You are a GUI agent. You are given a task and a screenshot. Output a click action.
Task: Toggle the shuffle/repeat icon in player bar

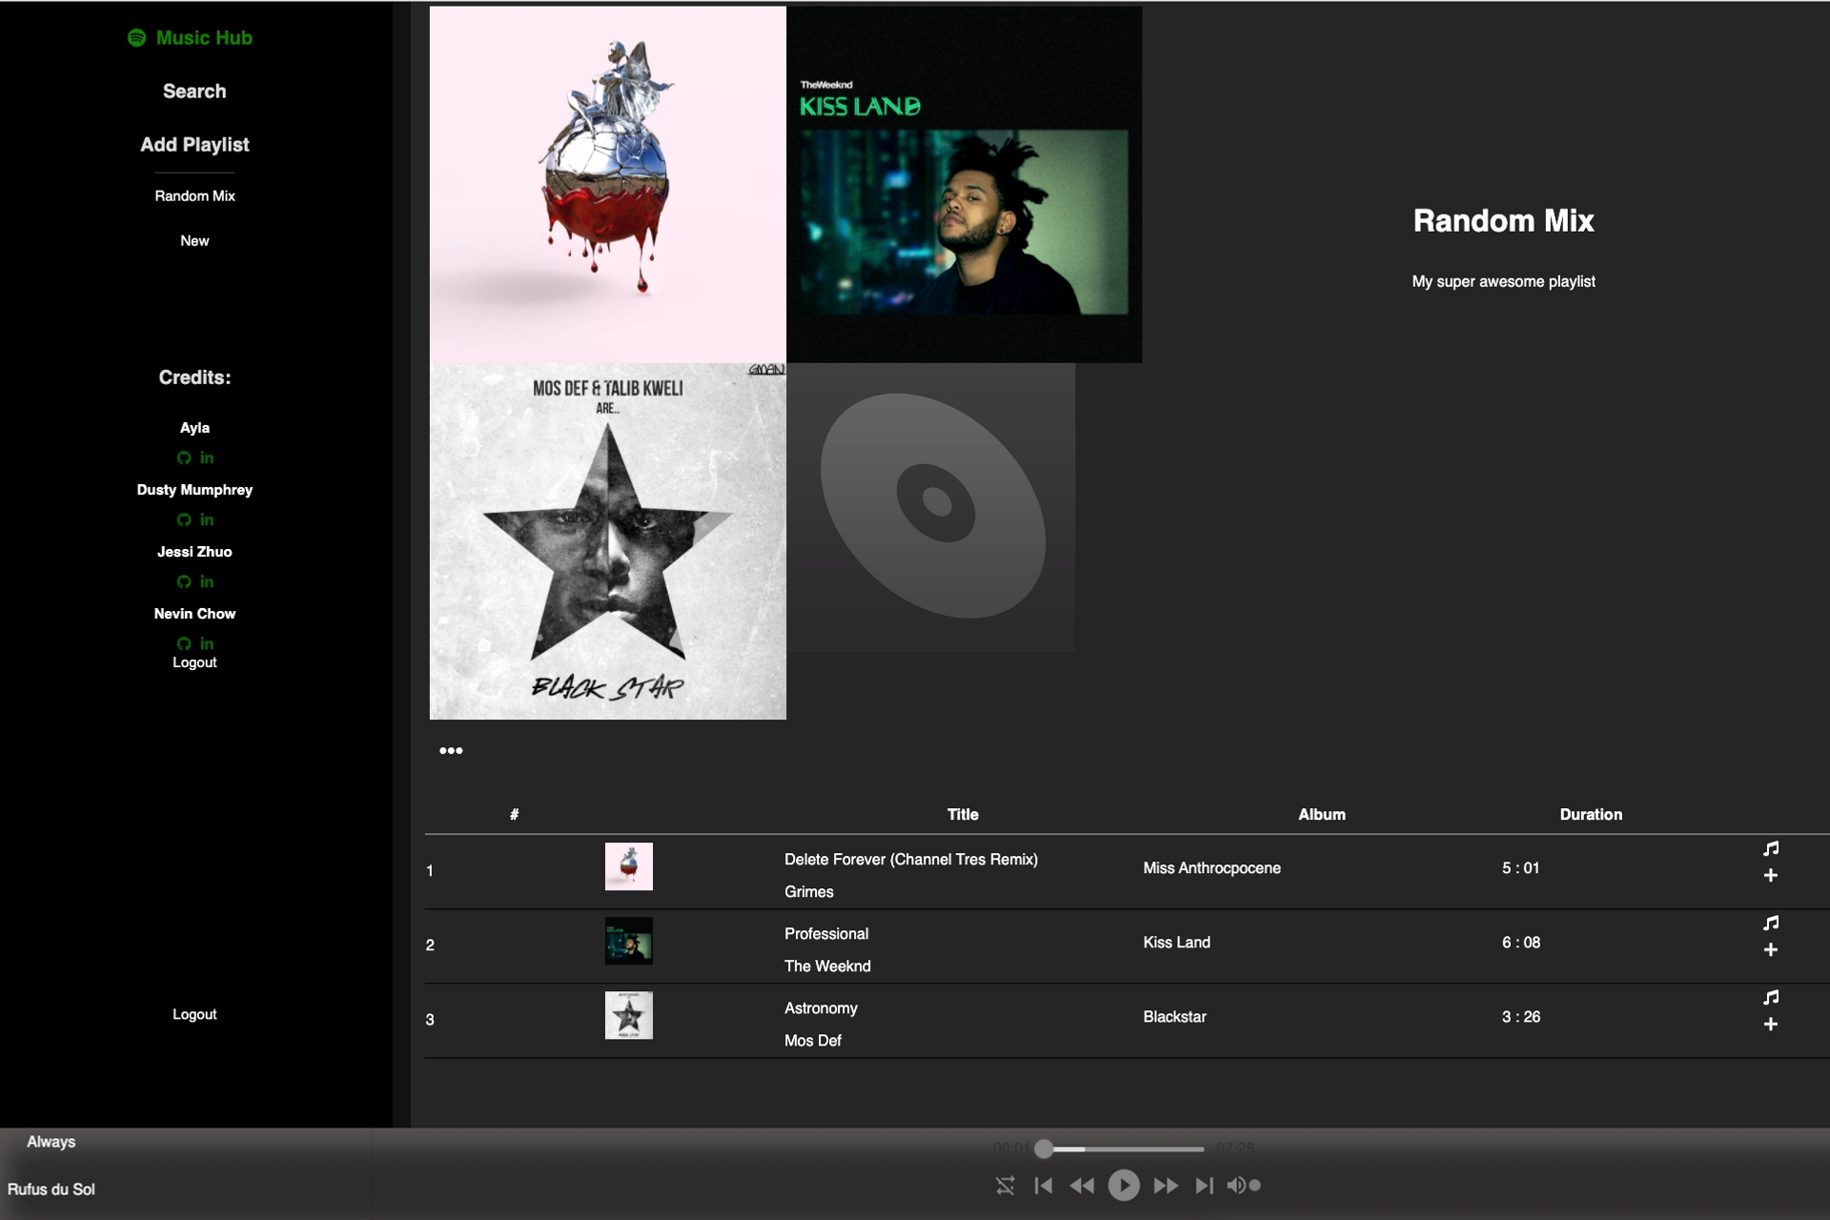coord(1006,1186)
